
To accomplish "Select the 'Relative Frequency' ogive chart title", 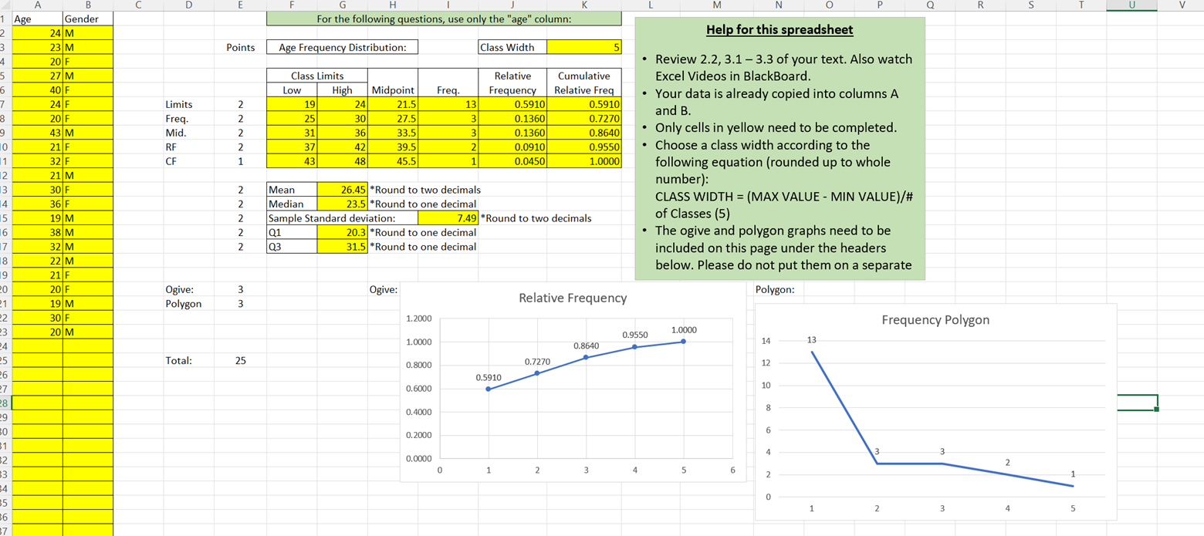I will [573, 298].
